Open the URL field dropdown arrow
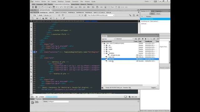Viewport: 200px width, 112px height. click(113, 15)
